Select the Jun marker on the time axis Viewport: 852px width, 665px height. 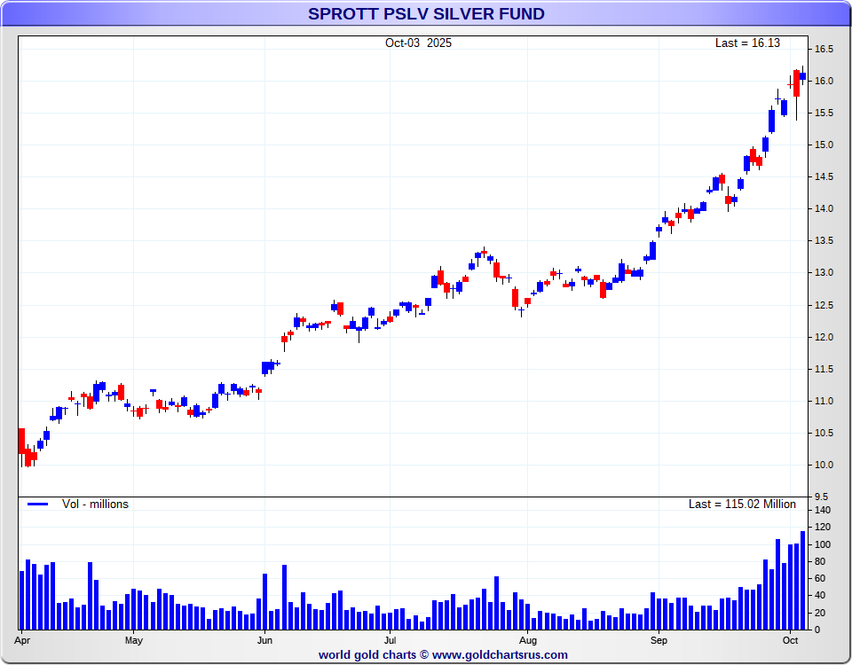264,639
